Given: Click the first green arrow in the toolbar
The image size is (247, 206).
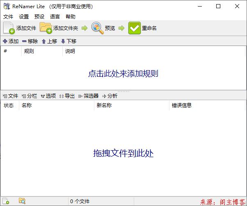Looking at the screenshot, I should [x=85, y=28].
